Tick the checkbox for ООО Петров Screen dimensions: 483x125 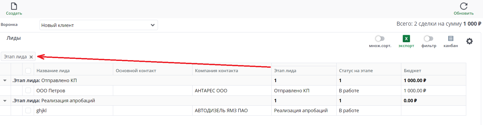tap(28, 90)
